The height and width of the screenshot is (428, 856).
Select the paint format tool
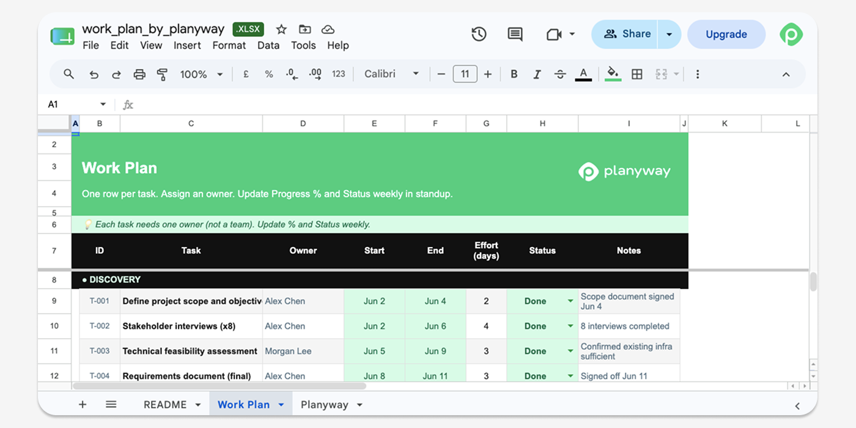coord(162,74)
